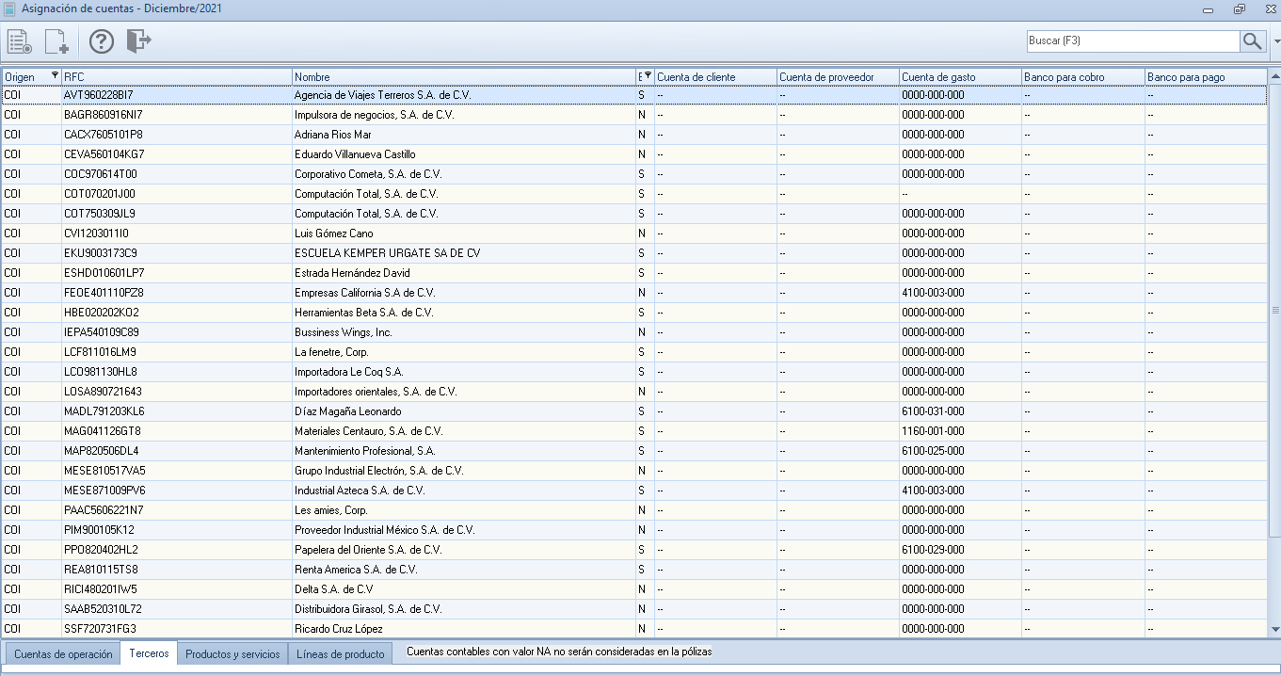The height and width of the screenshot is (676, 1281).
Task: Switch to Cuentas de operación tab
Action: click(x=63, y=653)
